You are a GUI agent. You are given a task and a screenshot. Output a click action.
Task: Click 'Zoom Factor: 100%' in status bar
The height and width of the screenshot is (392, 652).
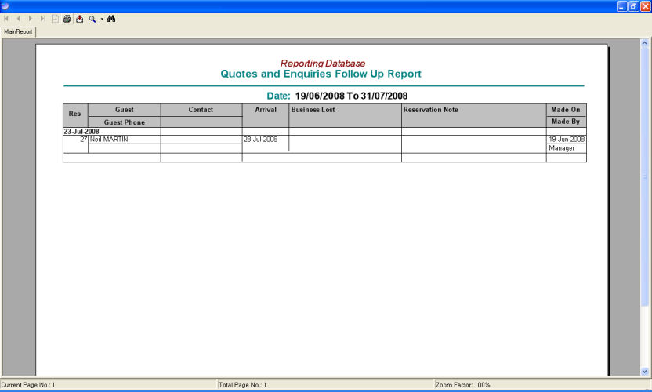[463, 385]
